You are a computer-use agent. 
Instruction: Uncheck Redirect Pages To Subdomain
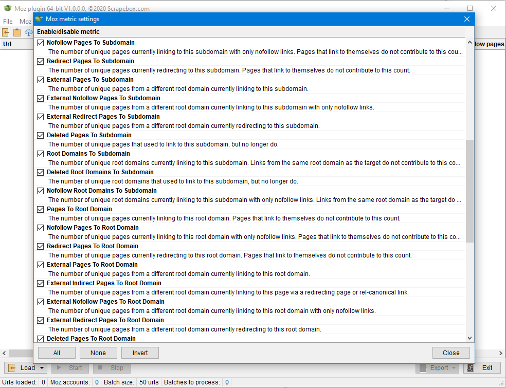pos(40,61)
